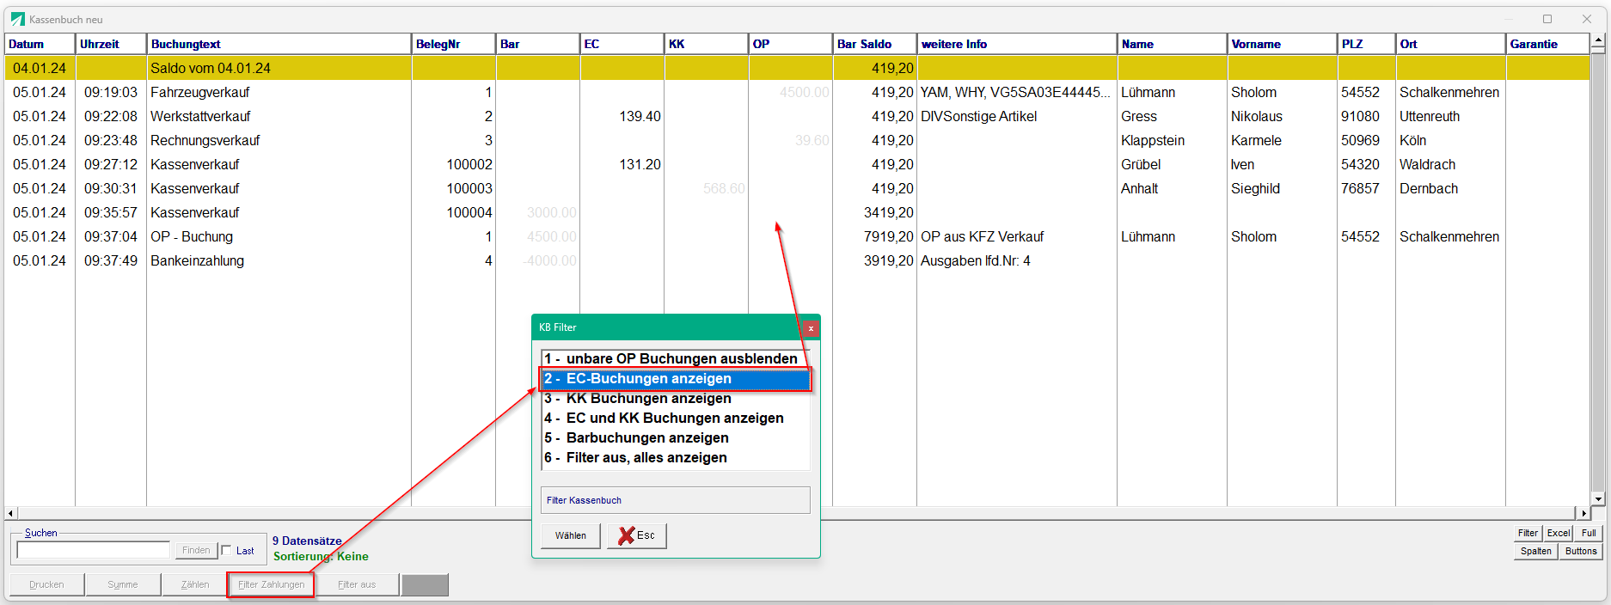Click the blank gray button beside Filter aus
The height and width of the screenshot is (605, 1611).
click(425, 584)
